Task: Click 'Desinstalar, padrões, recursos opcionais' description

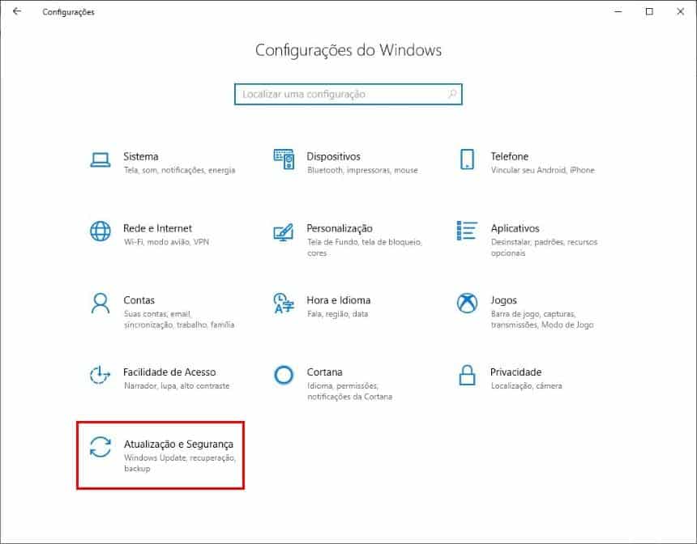Action: pyautogui.click(x=544, y=248)
